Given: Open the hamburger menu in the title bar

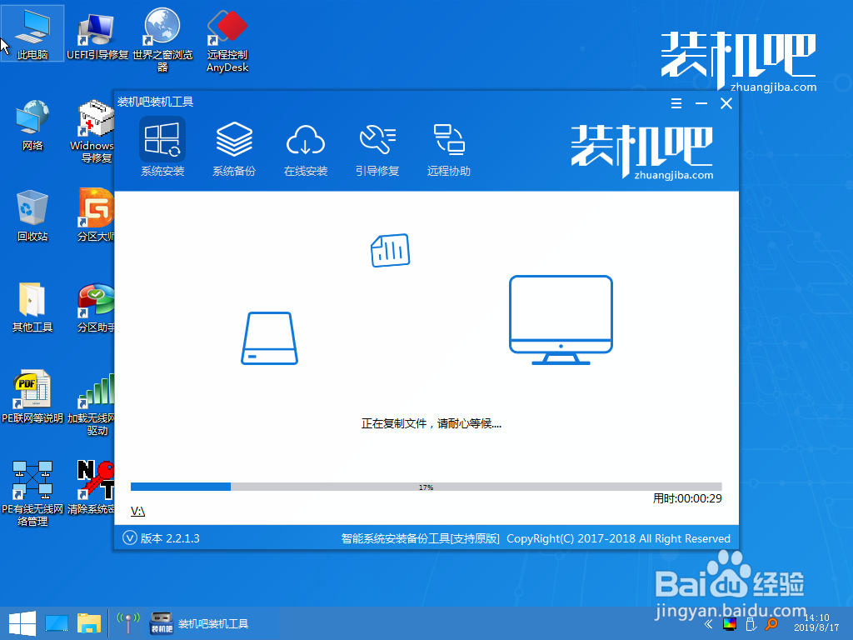Looking at the screenshot, I should click(x=676, y=103).
